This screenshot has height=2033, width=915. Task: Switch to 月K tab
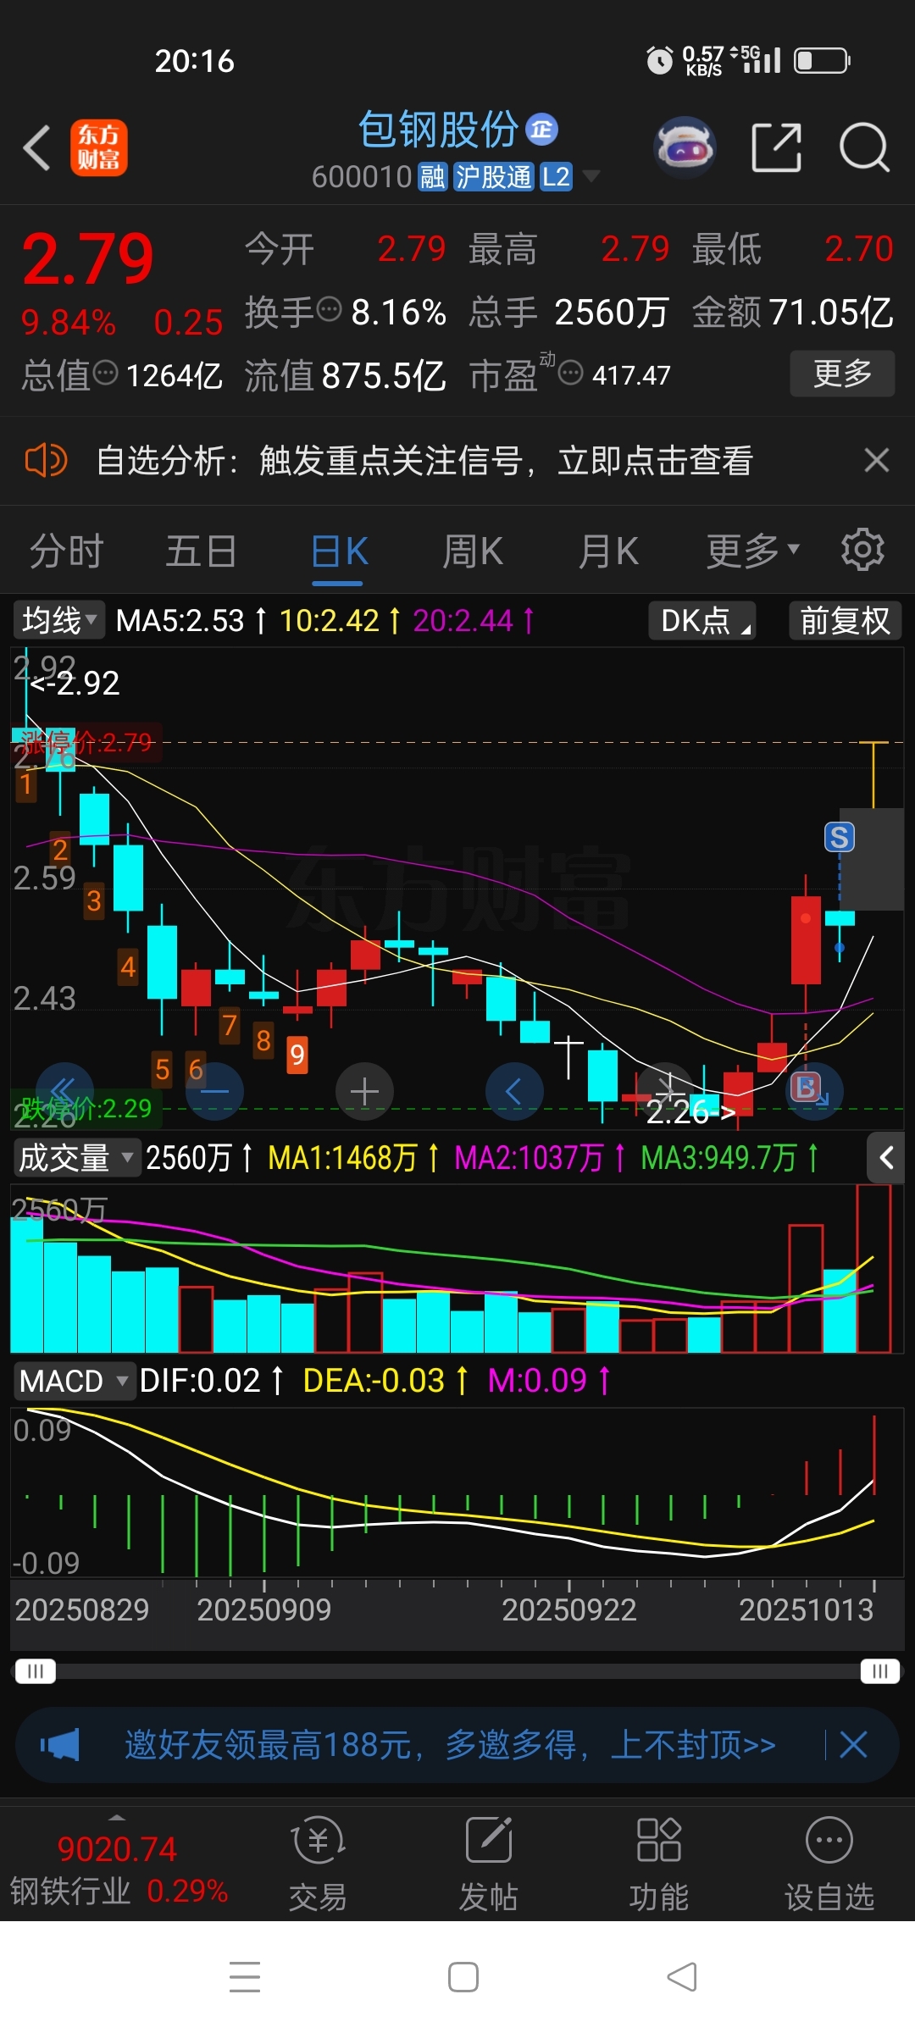(x=608, y=551)
